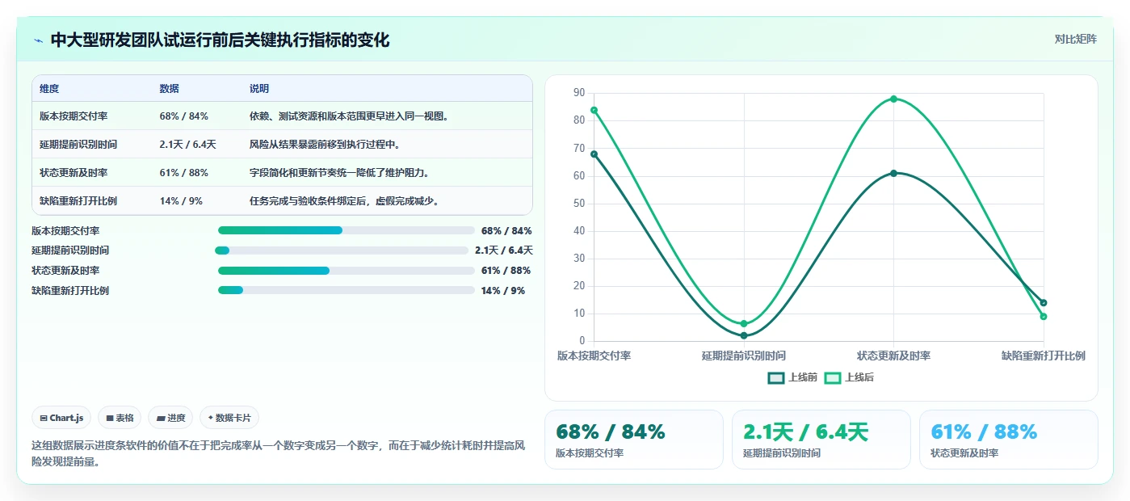Click the 数据 column header
The height and width of the screenshot is (501, 1130).
(170, 89)
